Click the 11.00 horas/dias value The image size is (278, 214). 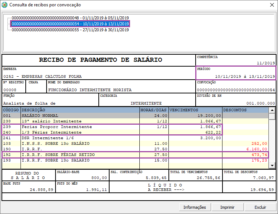[161, 144]
